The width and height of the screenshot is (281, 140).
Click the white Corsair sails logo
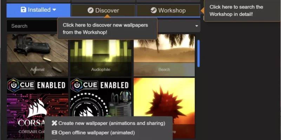pos(34,109)
